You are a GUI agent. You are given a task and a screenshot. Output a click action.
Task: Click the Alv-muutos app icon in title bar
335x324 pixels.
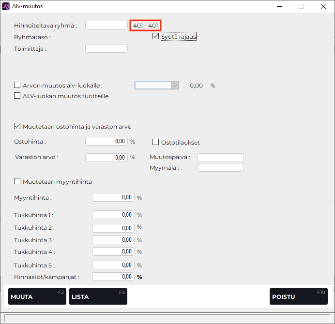[x=6, y=7]
